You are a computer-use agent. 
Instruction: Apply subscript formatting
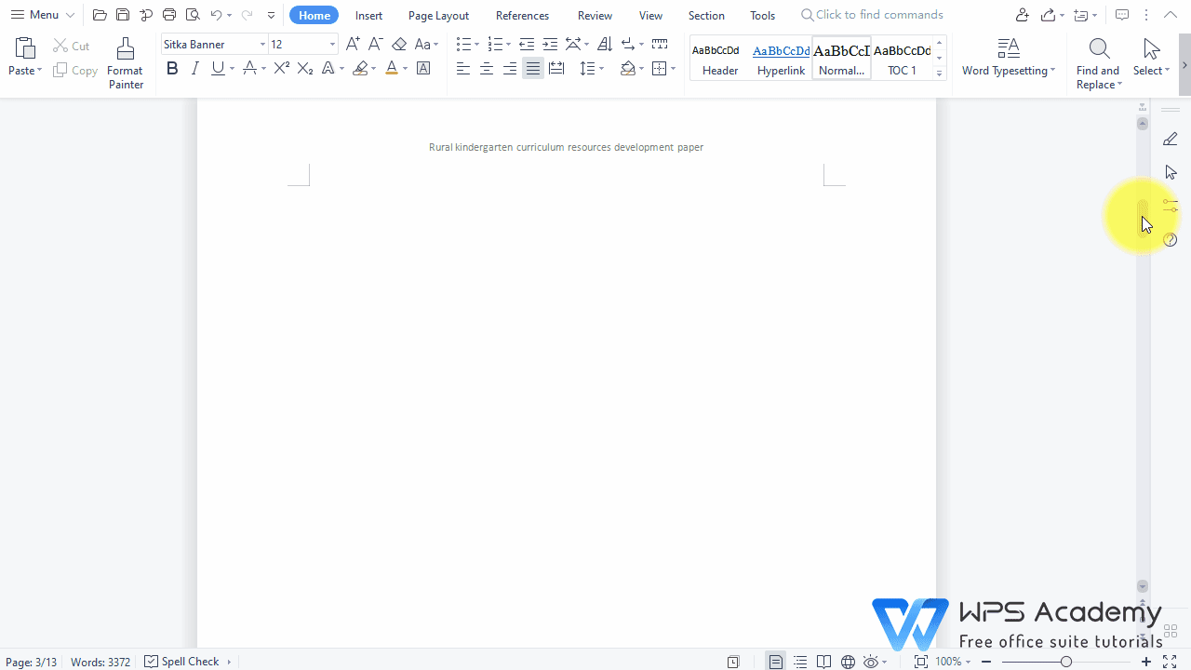point(305,68)
